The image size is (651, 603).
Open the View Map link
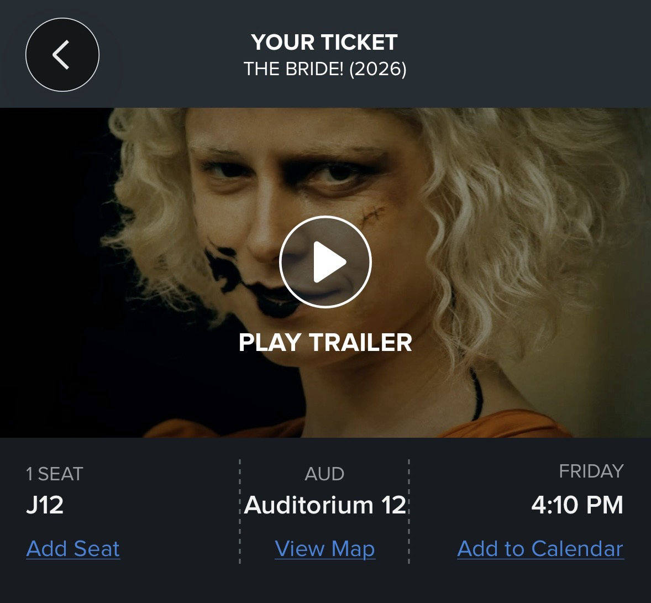coord(325,548)
